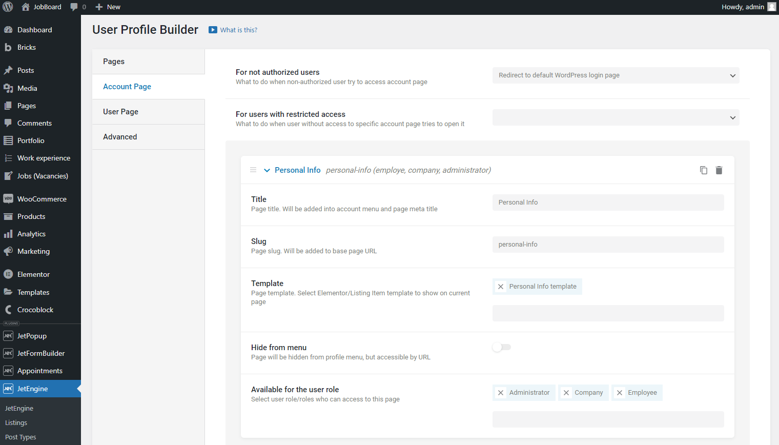Switch to the Account Page tab
779x445 pixels.
pyautogui.click(x=149, y=87)
